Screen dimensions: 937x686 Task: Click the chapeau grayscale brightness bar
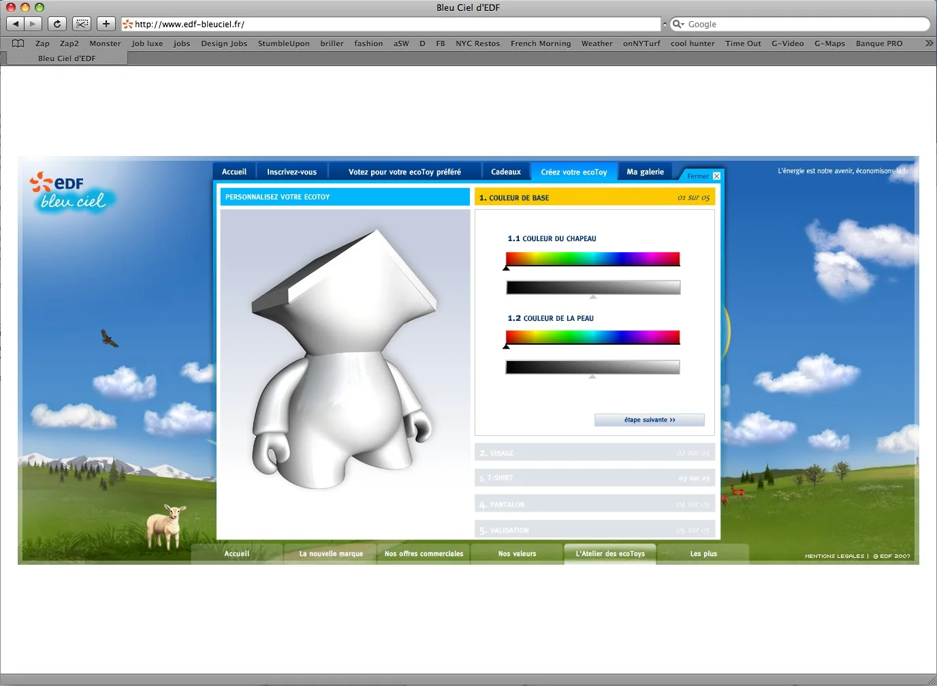coord(593,287)
